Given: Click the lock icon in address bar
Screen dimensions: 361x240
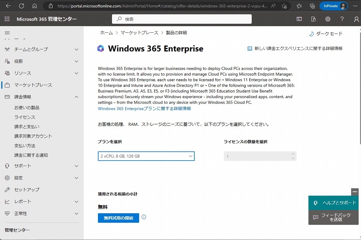Looking at the screenshot, I should point(50,6).
